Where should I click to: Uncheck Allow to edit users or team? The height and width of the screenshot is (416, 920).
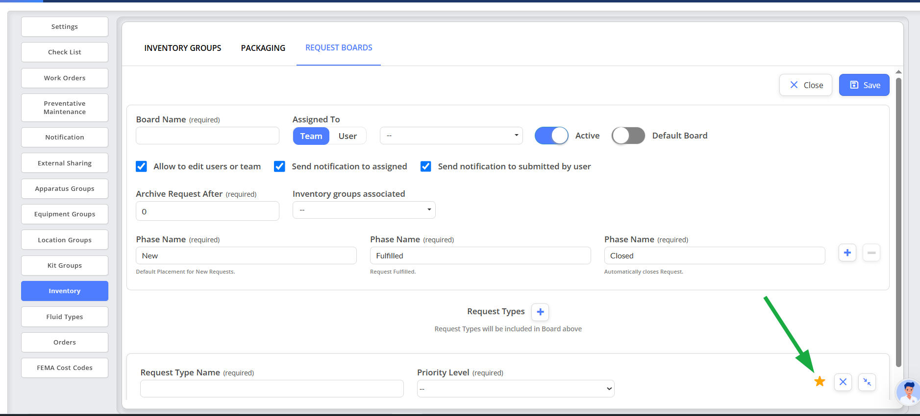point(141,166)
